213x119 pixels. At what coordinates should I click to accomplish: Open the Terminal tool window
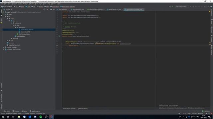click(x=16, y=111)
